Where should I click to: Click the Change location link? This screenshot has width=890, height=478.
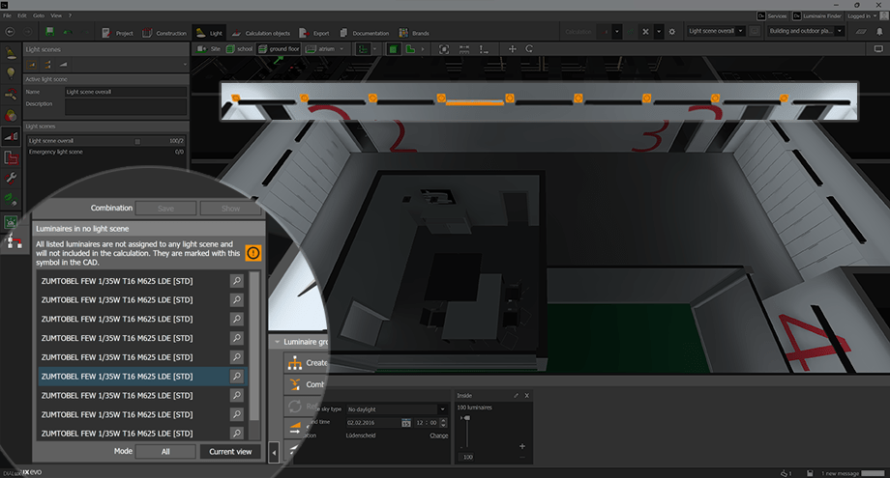tap(438, 436)
